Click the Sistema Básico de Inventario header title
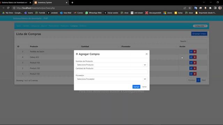The image size is (223, 125). pos(30,18)
